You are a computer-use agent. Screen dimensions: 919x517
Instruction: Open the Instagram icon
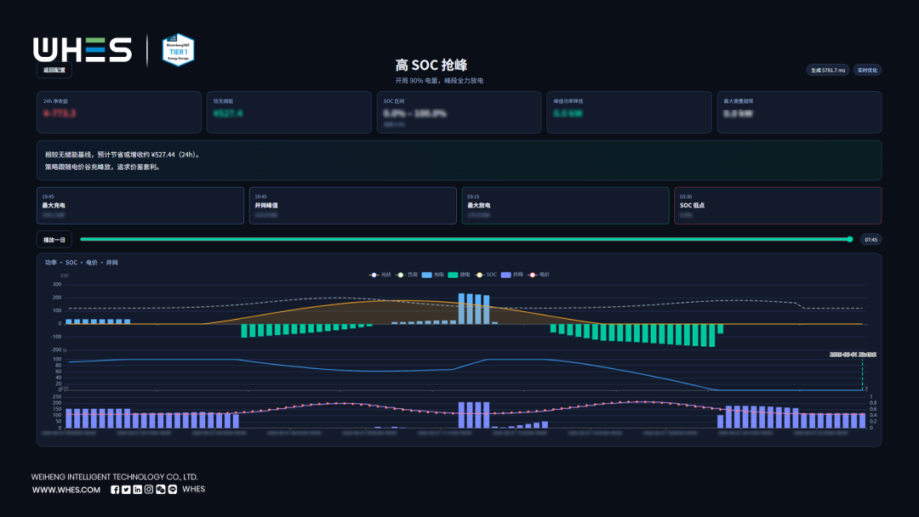coord(149,490)
